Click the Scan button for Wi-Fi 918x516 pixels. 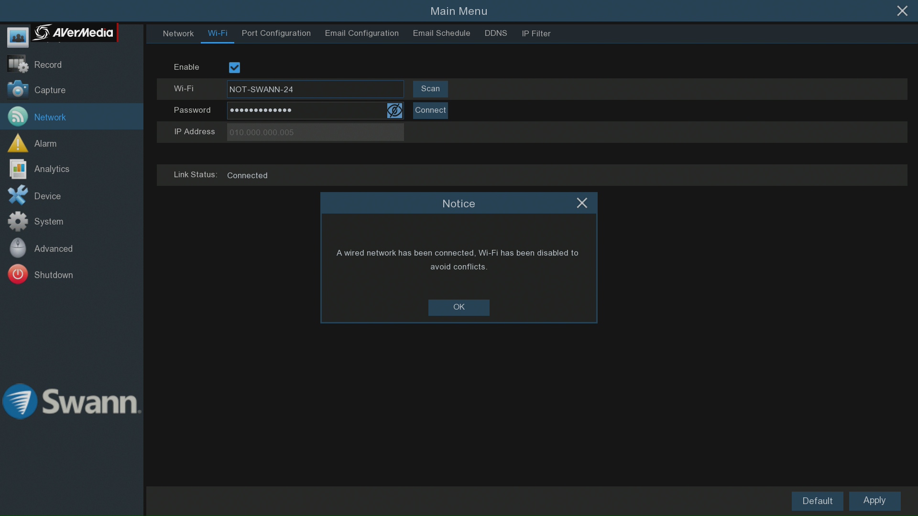pyautogui.click(x=430, y=89)
